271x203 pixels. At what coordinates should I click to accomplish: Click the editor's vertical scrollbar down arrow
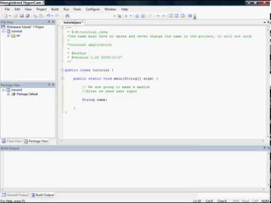268,136
